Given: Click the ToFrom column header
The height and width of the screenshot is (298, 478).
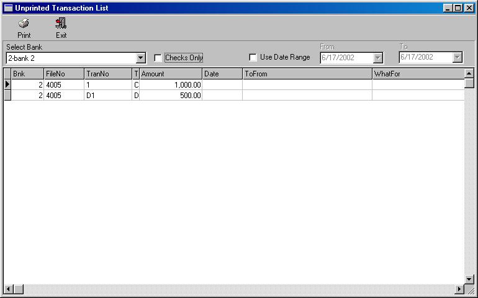Looking at the screenshot, I should pyautogui.click(x=307, y=74).
